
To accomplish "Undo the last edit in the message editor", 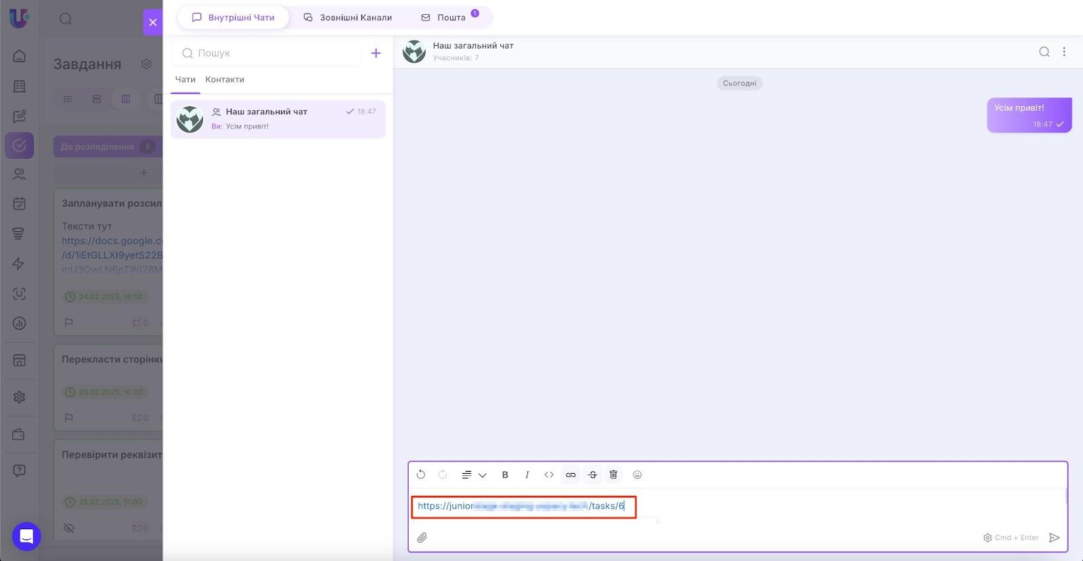I will [421, 474].
